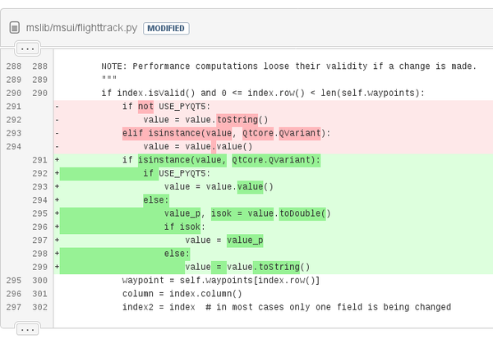Select old line number 291
The width and height of the screenshot is (493, 339).
pos(14,107)
